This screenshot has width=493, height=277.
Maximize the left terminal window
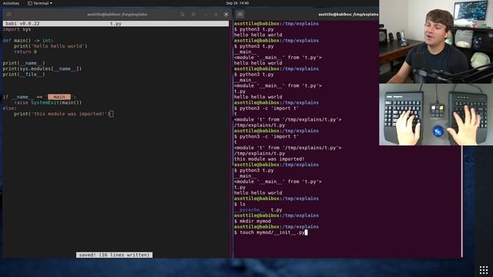216,15
